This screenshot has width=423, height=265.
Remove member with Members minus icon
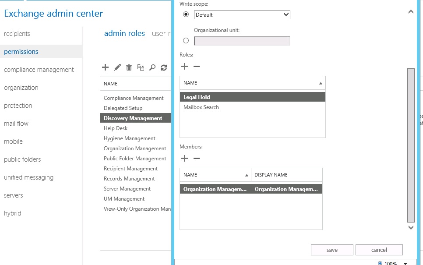pos(197,158)
